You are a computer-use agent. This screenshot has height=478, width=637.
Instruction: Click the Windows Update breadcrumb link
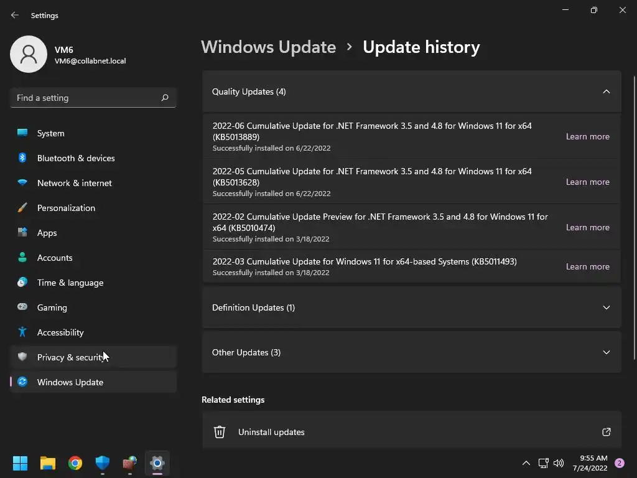[x=269, y=47]
